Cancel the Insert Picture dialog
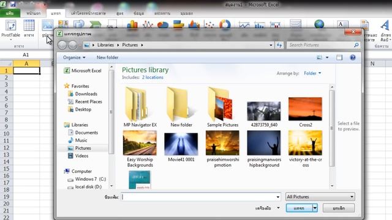This screenshot has width=392, height=220. (339, 208)
